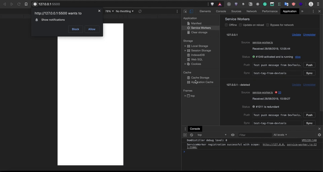Viewport: 323px width, 172px height.
Task: Click the bookmark page icon
Action: tap(26, 4)
